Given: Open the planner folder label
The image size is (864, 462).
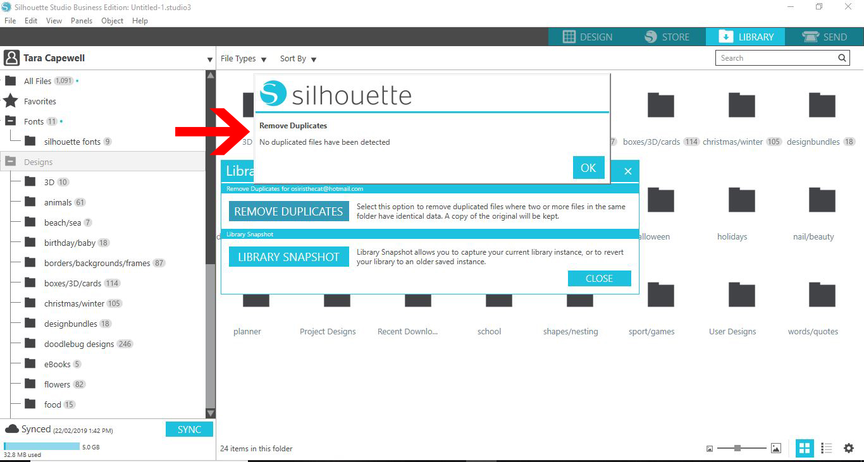Looking at the screenshot, I should pos(247,331).
